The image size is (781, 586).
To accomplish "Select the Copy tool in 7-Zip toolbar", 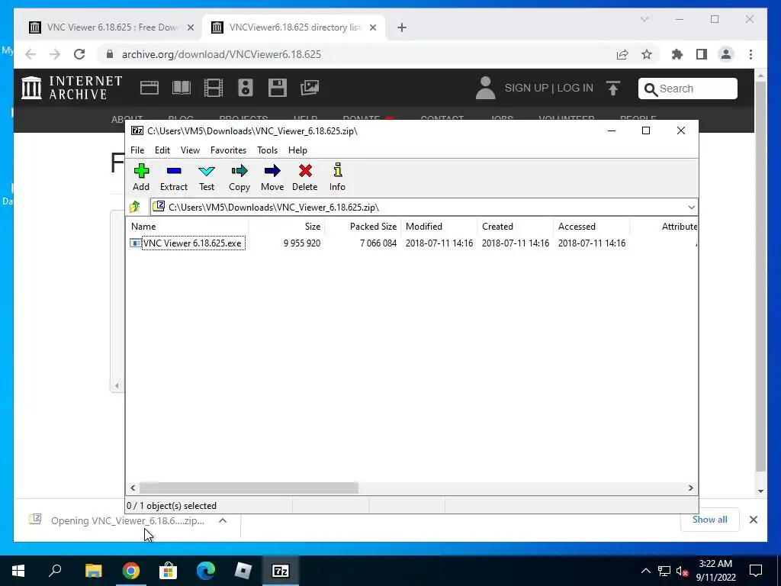I will (x=239, y=177).
